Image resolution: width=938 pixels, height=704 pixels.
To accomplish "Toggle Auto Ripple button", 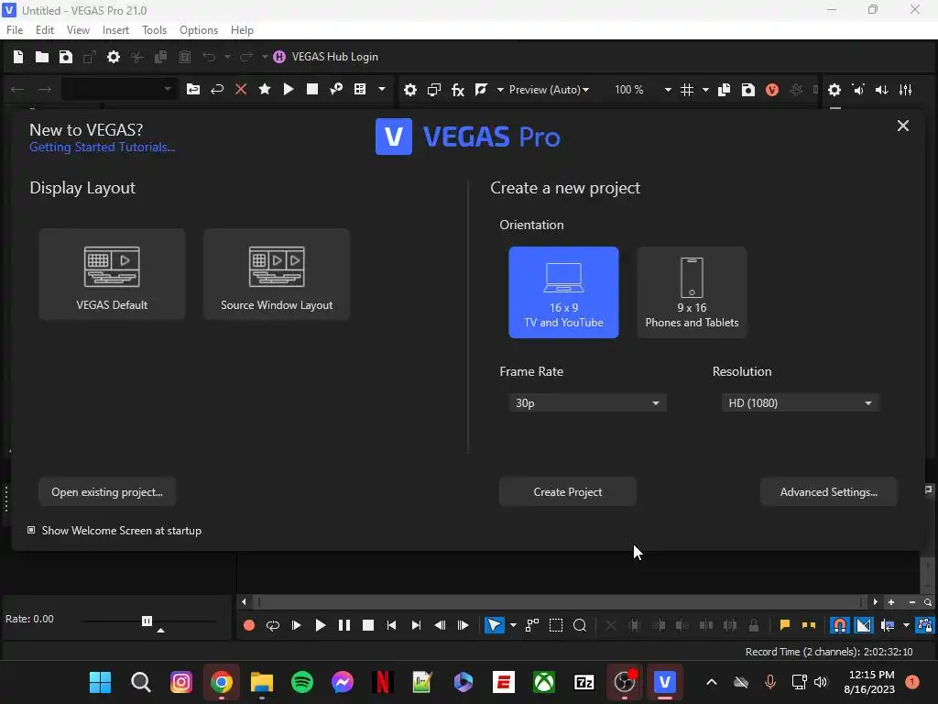I will coord(888,625).
